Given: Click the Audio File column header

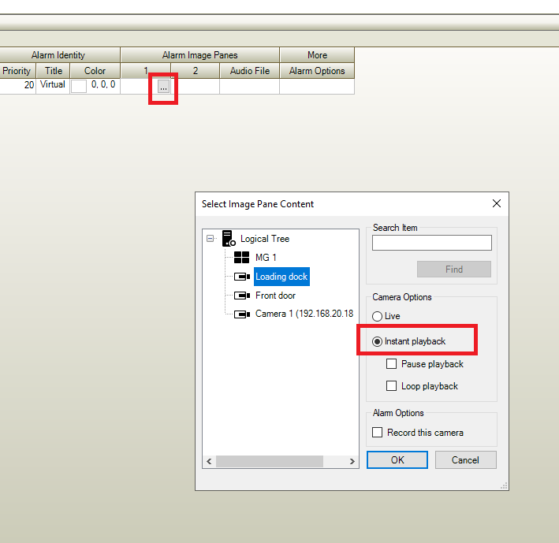Looking at the screenshot, I should coord(250,71).
